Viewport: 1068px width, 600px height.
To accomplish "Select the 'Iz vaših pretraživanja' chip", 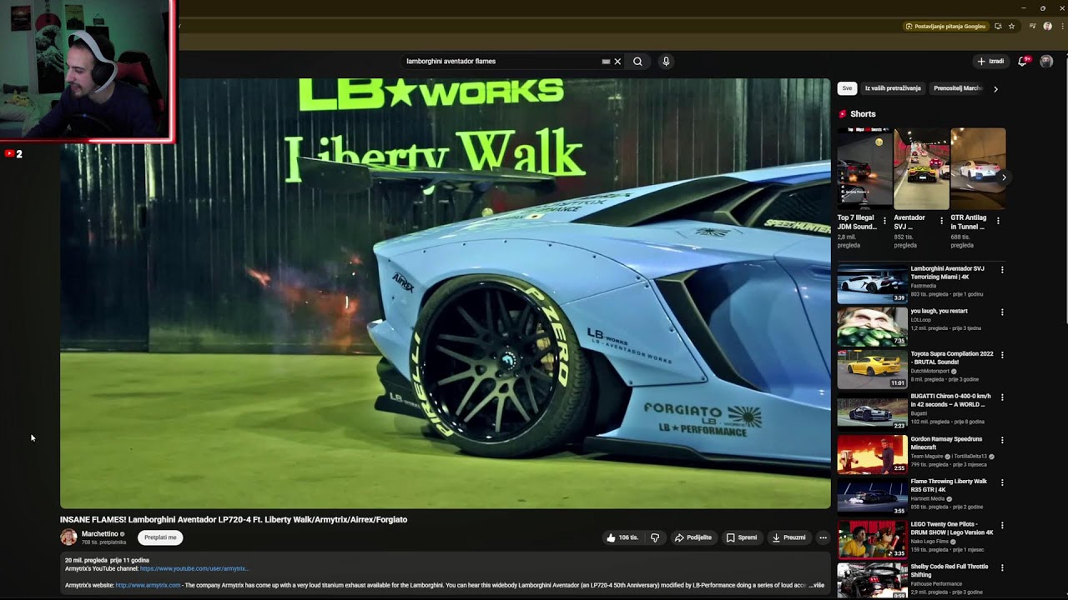I will (893, 88).
